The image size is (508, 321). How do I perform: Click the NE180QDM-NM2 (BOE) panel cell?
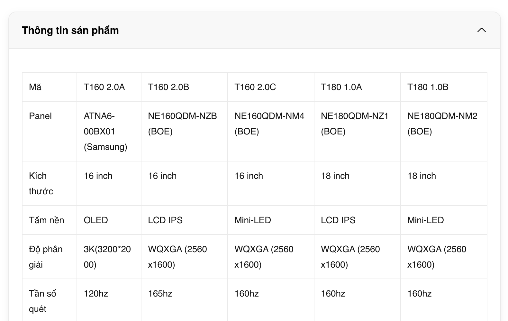tap(442, 124)
